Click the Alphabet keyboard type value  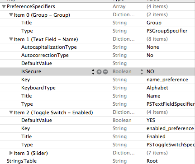coord(157,88)
